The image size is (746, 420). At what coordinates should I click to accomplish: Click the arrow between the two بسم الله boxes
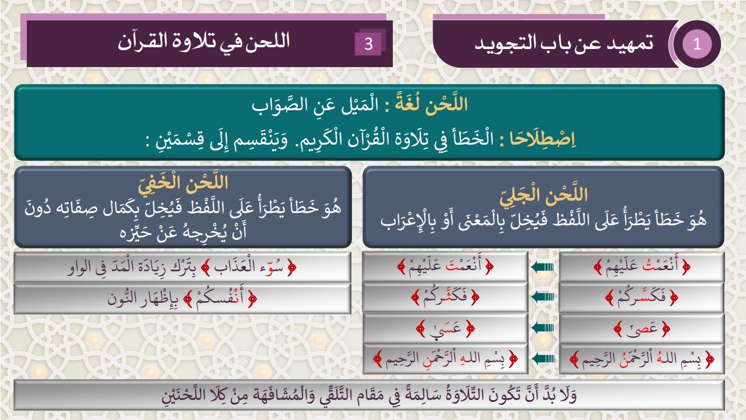click(543, 359)
